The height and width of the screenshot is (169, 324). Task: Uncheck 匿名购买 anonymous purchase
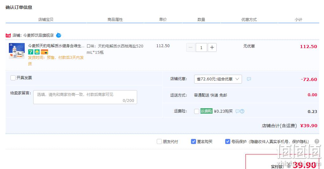point(194,141)
